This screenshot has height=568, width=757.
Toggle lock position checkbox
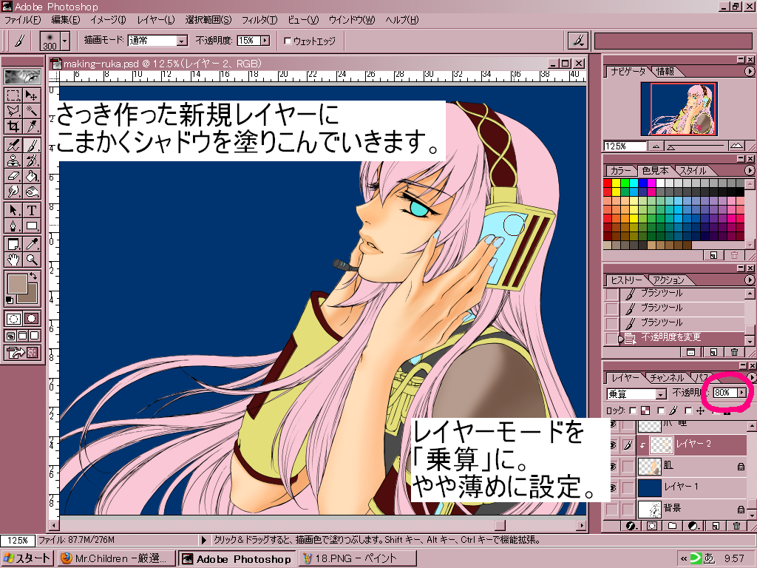[688, 410]
